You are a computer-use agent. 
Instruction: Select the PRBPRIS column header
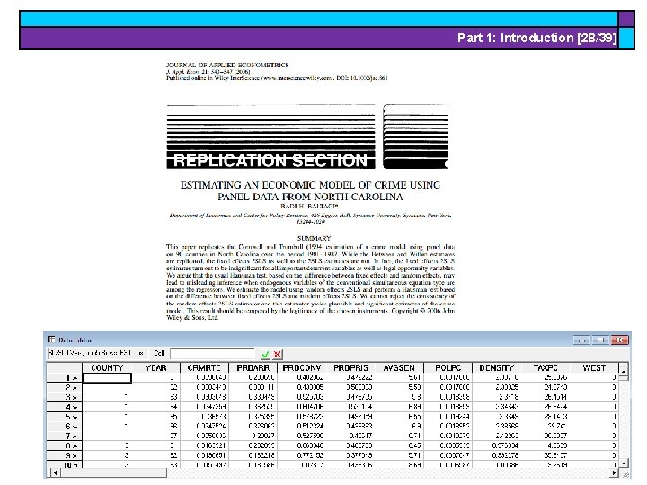click(x=350, y=367)
